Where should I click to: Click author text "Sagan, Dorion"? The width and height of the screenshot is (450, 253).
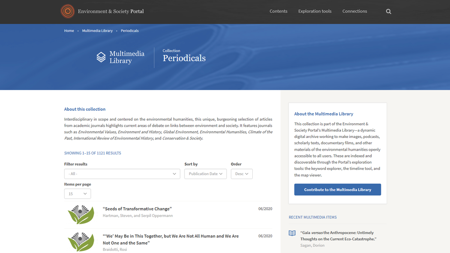click(312, 246)
